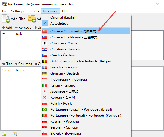Select the checked Autodetect language option
164x137 pixels.
[86, 23]
